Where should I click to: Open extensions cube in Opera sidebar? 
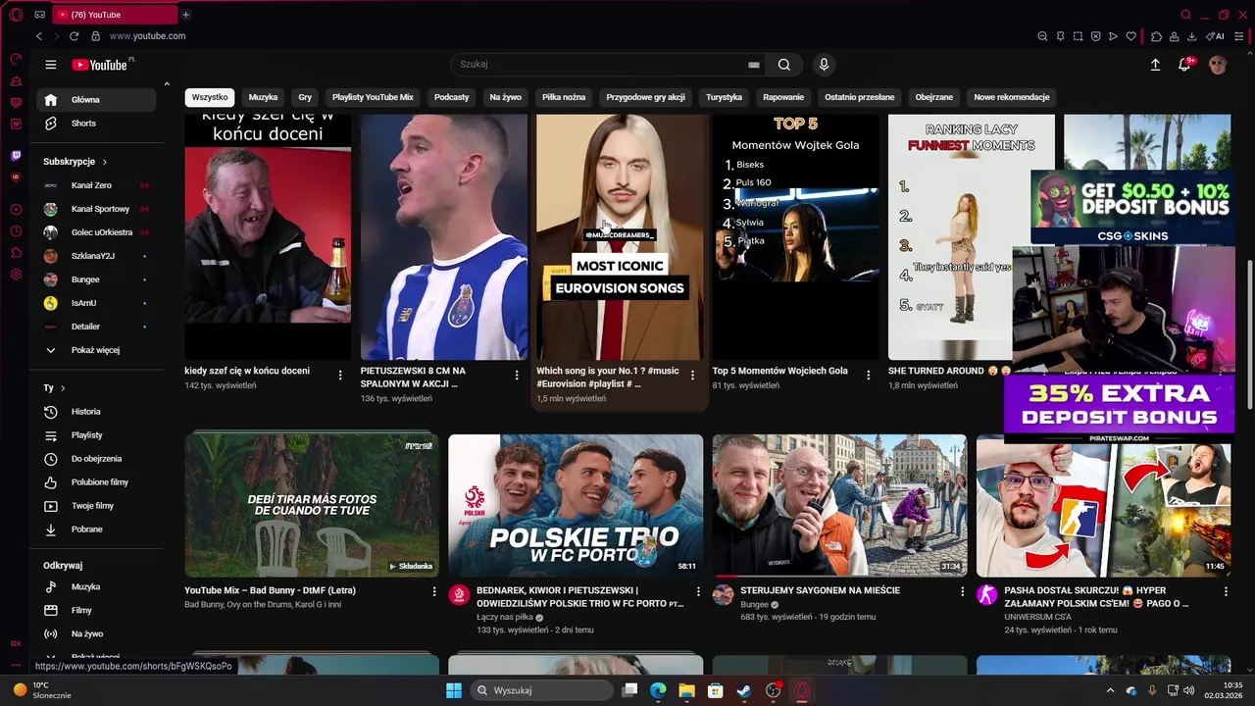(x=16, y=253)
